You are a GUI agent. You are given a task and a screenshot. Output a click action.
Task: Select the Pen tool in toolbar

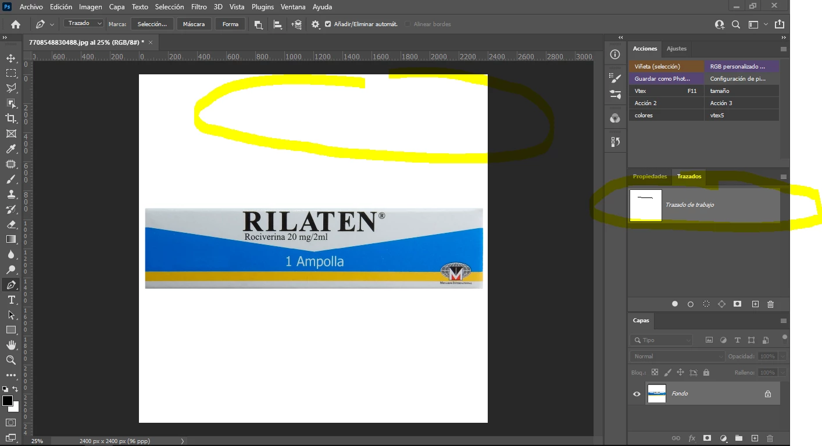(x=10, y=285)
